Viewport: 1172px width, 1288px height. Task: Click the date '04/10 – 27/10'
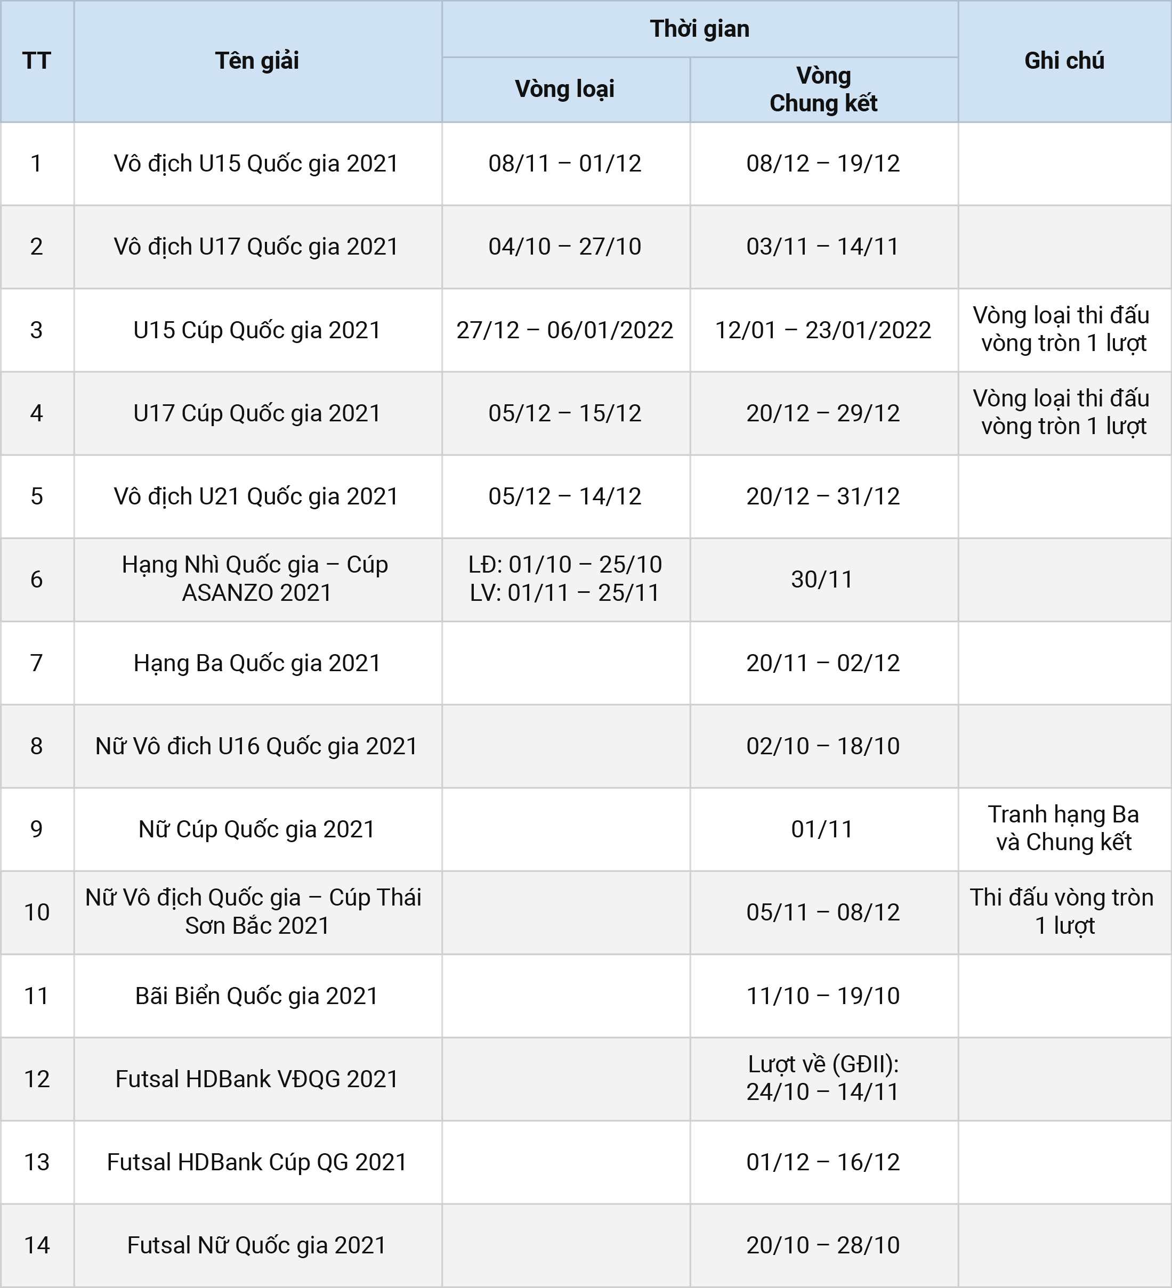coord(565,247)
